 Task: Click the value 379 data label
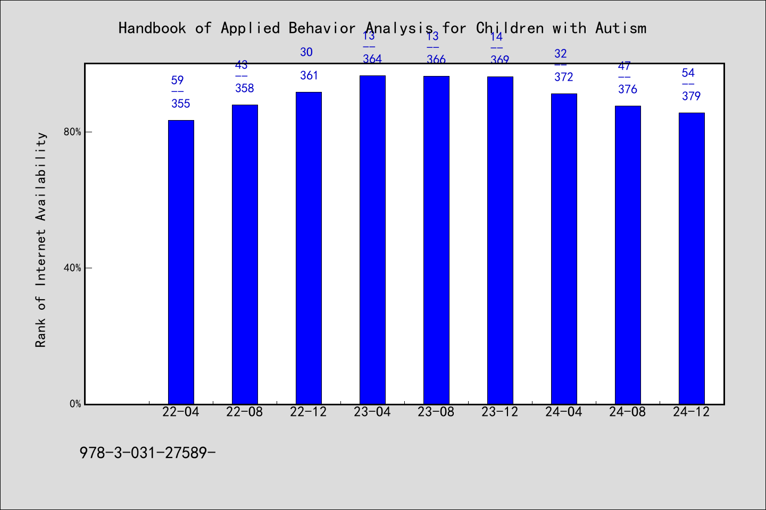(x=692, y=96)
